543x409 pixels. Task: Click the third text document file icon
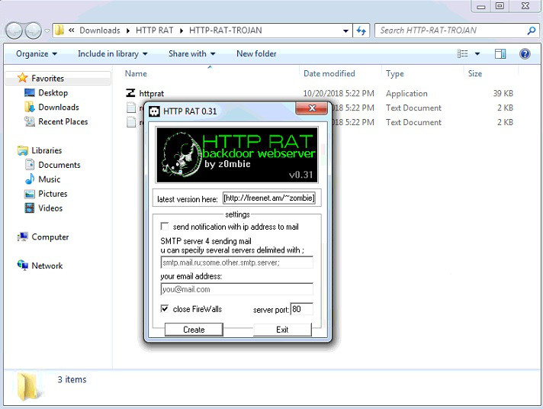click(131, 122)
